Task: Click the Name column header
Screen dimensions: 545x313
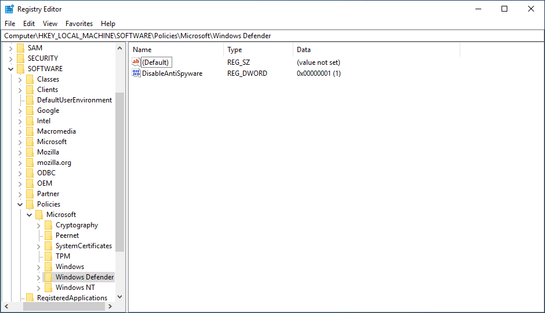Action: click(176, 50)
